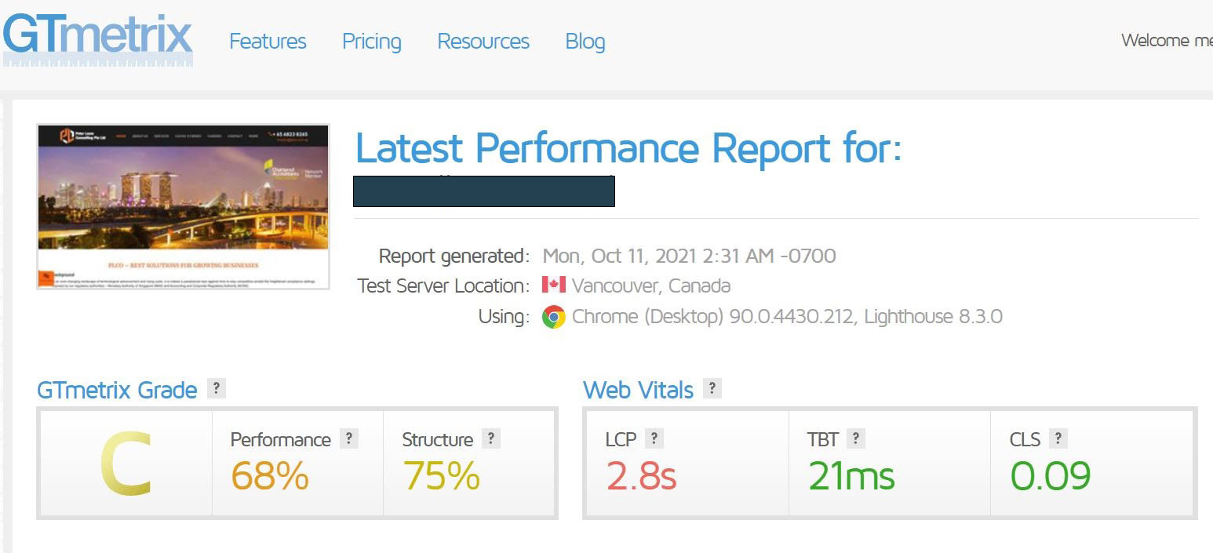Click the grade C letter
This screenshot has width=1213, height=553.
[x=126, y=464]
